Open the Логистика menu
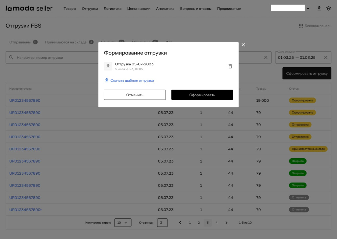Image resolution: width=337 pixels, height=239 pixels. point(112,9)
